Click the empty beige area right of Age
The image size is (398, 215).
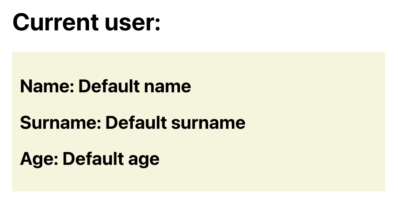point(272,159)
